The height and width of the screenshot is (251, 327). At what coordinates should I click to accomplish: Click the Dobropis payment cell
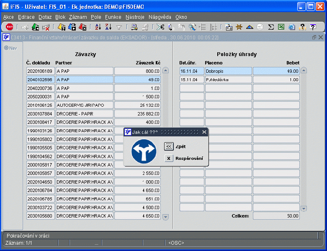pyautogui.click(x=228, y=71)
